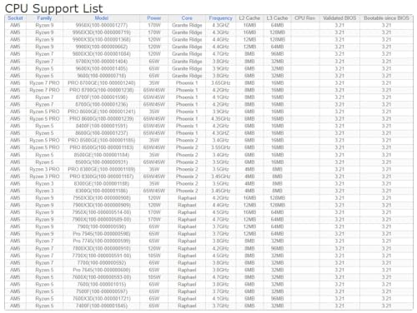The width and height of the screenshot is (417, 313).
Task: Select the 7600X3D(100-000001721) model cell
Action: click(102, 299)
